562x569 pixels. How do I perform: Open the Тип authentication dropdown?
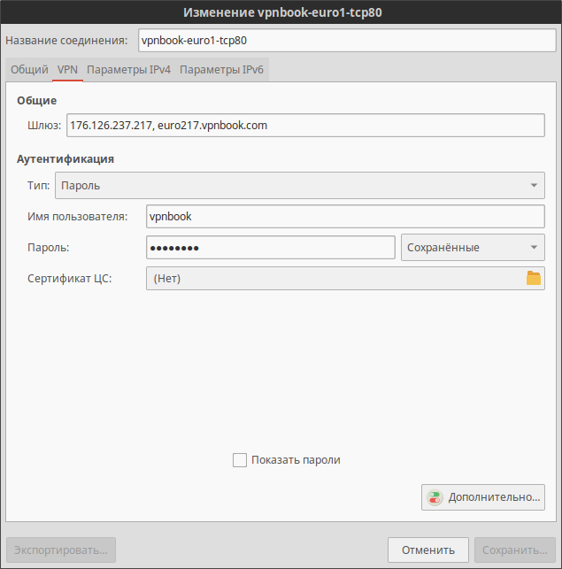(299, 186)
